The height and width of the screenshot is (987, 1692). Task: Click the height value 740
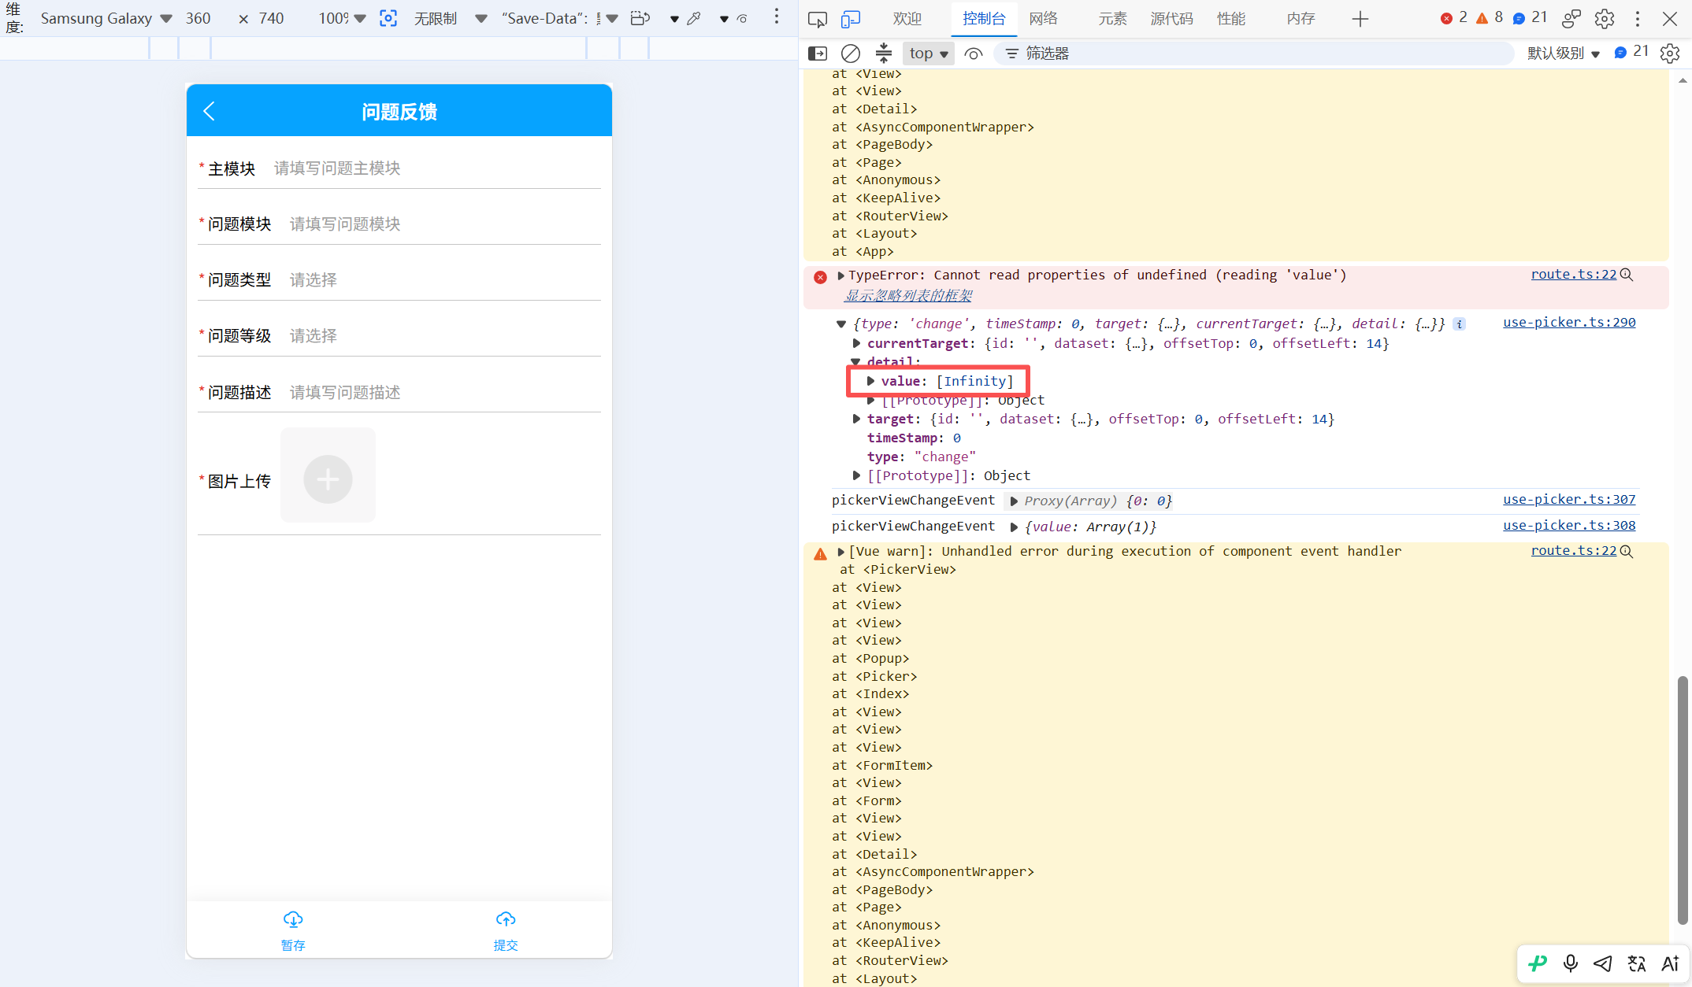tap(271, 18)
